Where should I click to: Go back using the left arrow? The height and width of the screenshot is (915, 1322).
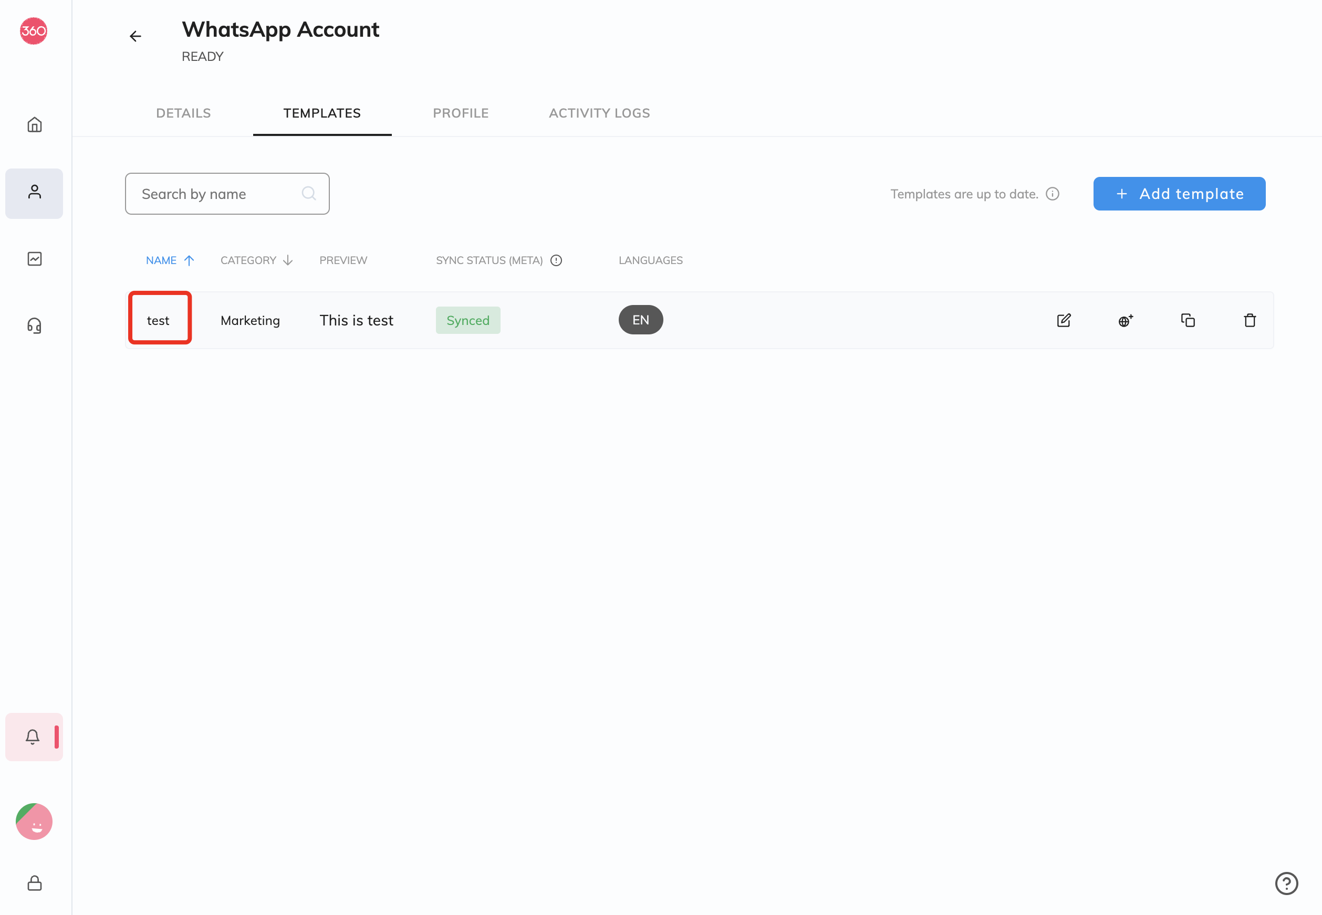tap(136, 37)
